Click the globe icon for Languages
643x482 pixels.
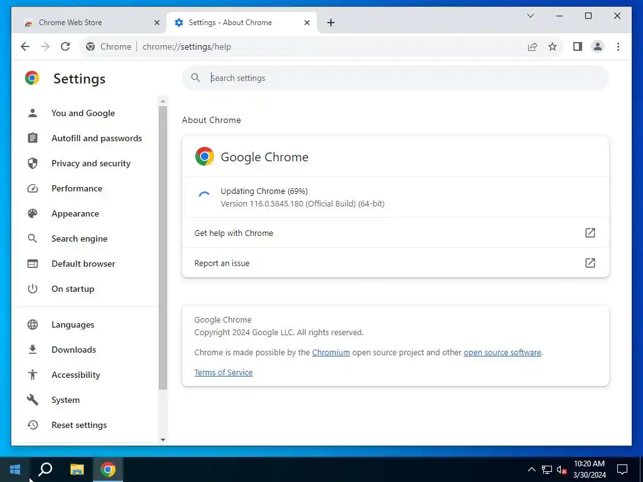(x=33, y=324)
